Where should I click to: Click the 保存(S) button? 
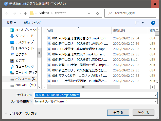point(118,112)
